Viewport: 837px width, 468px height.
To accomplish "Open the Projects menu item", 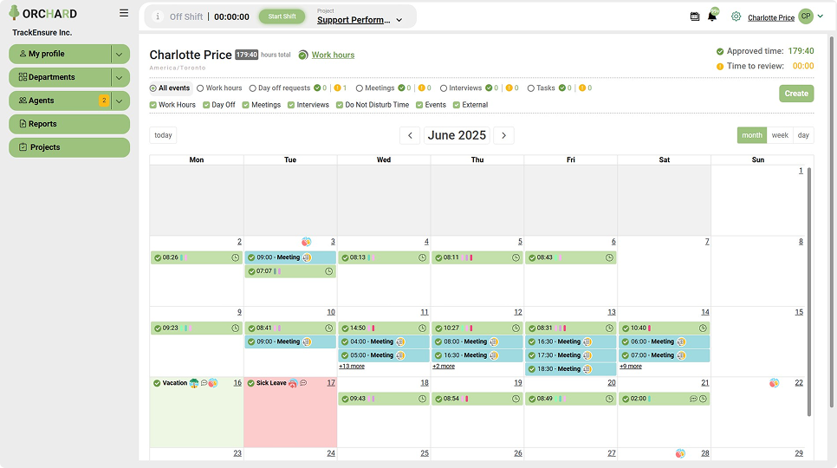I will (69, 147).
